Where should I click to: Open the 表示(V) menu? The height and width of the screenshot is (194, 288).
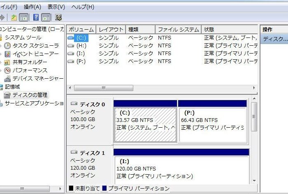click(56, 7)
